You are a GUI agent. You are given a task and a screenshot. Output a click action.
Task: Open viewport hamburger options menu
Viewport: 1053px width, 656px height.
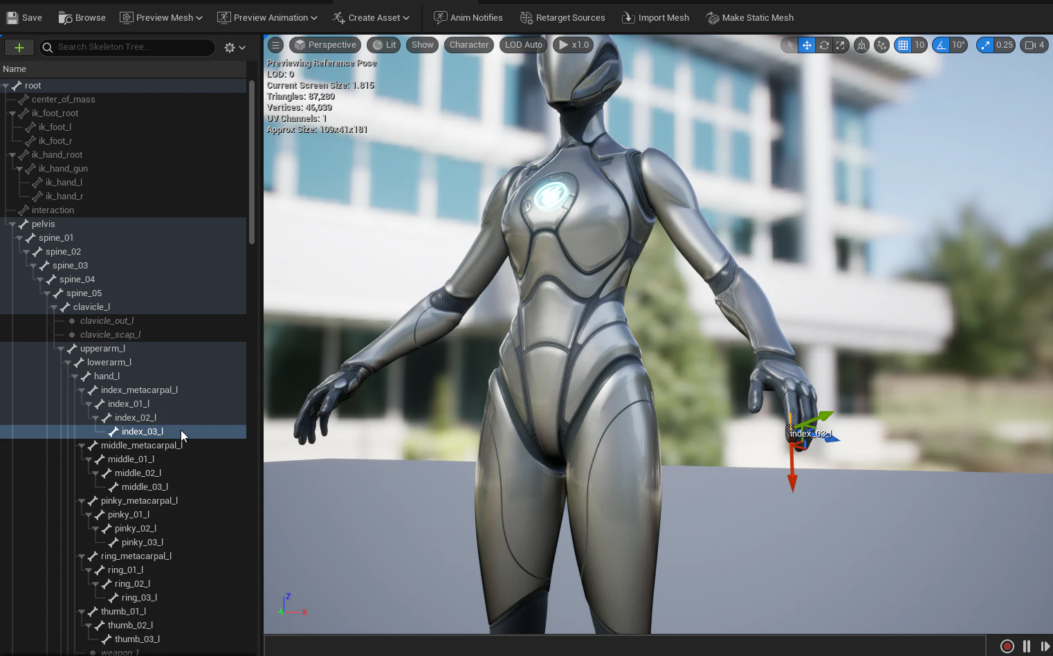coord(275,45)
